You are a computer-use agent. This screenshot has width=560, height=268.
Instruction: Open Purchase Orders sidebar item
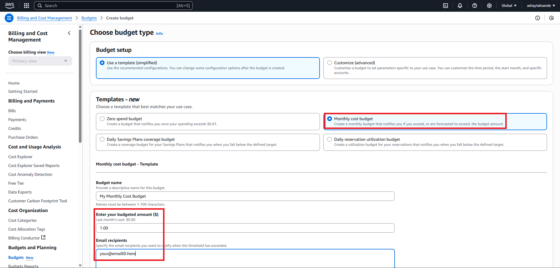pyautogui.click(x=23, y=137)
